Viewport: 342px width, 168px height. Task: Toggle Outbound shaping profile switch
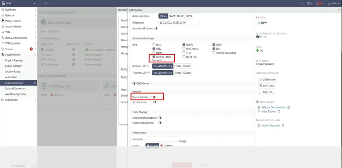[160, 118]
